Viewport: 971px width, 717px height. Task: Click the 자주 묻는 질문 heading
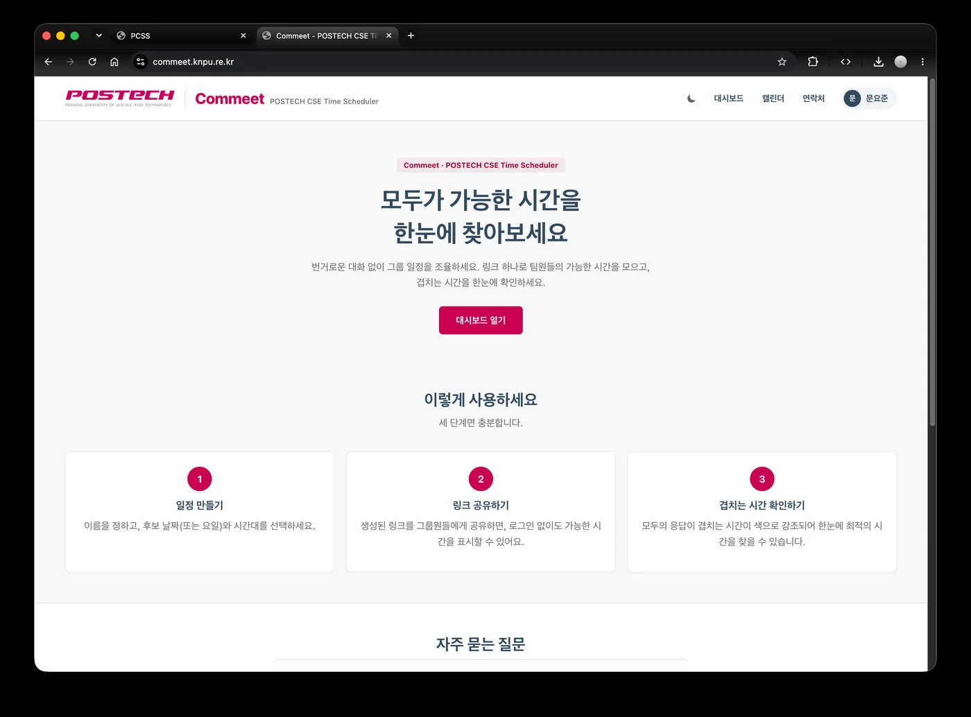coord(481,644)
